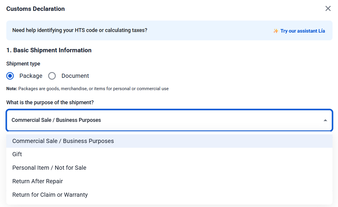Choose Commercial Sale / Business Purposes from list
The height and width of the screenshot is (207, 338).
63,141
